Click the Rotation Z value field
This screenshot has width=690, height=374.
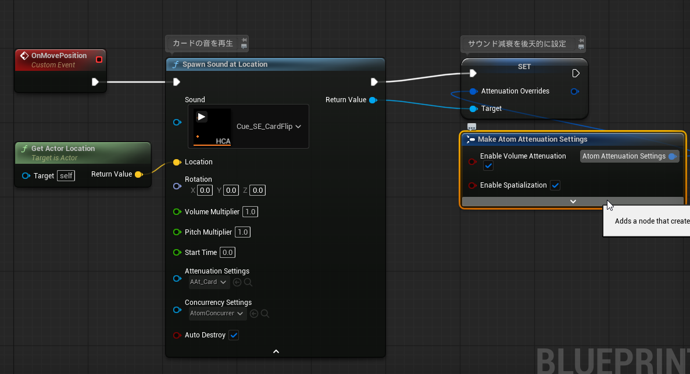click(258, 190)
